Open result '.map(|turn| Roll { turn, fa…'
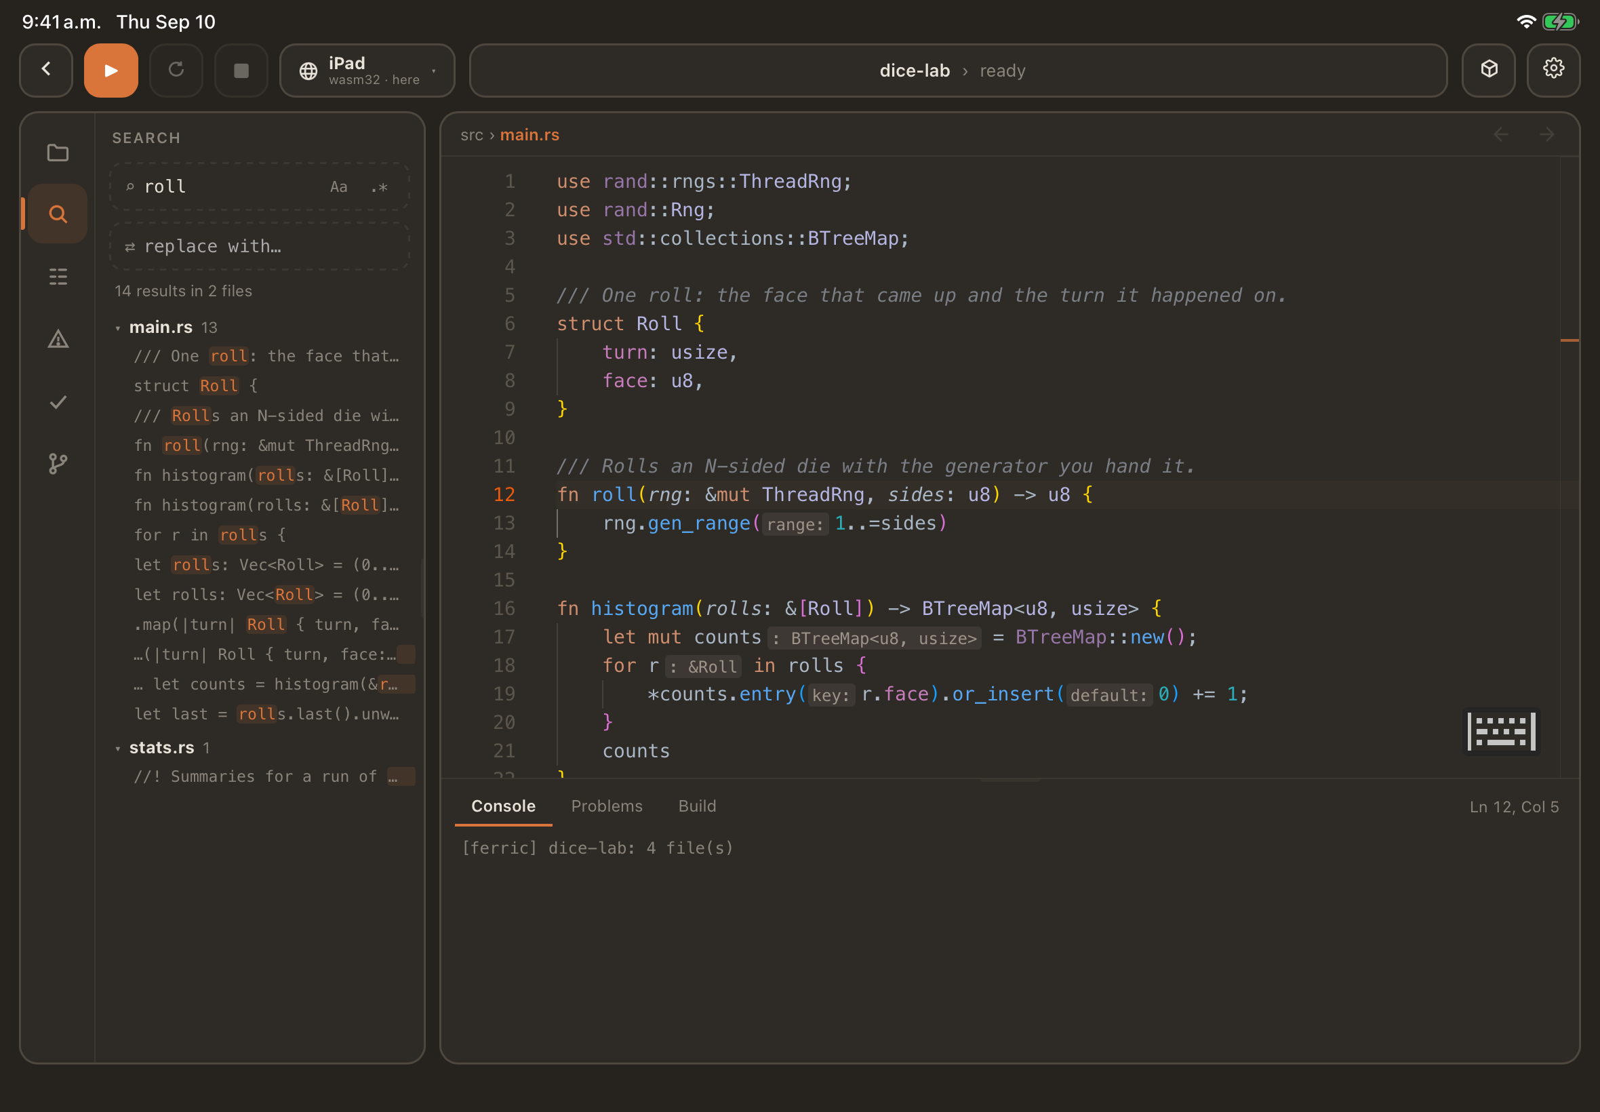The height and width of the screenshot is (1112, 1600). pos(267,624)
